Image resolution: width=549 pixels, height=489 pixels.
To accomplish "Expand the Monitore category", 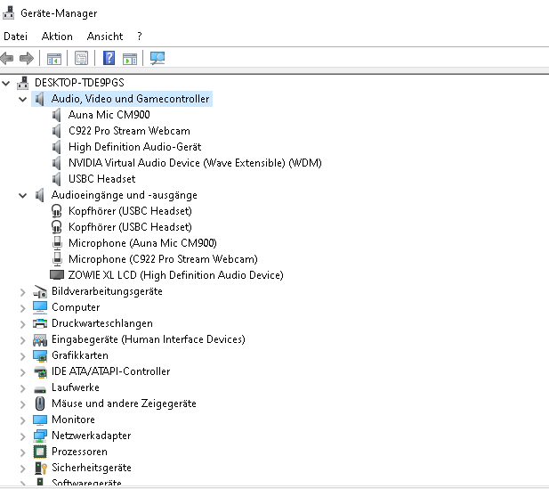I will tap(23, 420).
